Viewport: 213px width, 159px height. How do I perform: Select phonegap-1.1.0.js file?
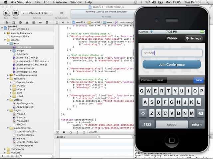click(27, 72)
